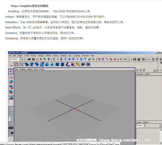Open the Layers menu in layer editor

pyautogui.click(x=139, y=122)
